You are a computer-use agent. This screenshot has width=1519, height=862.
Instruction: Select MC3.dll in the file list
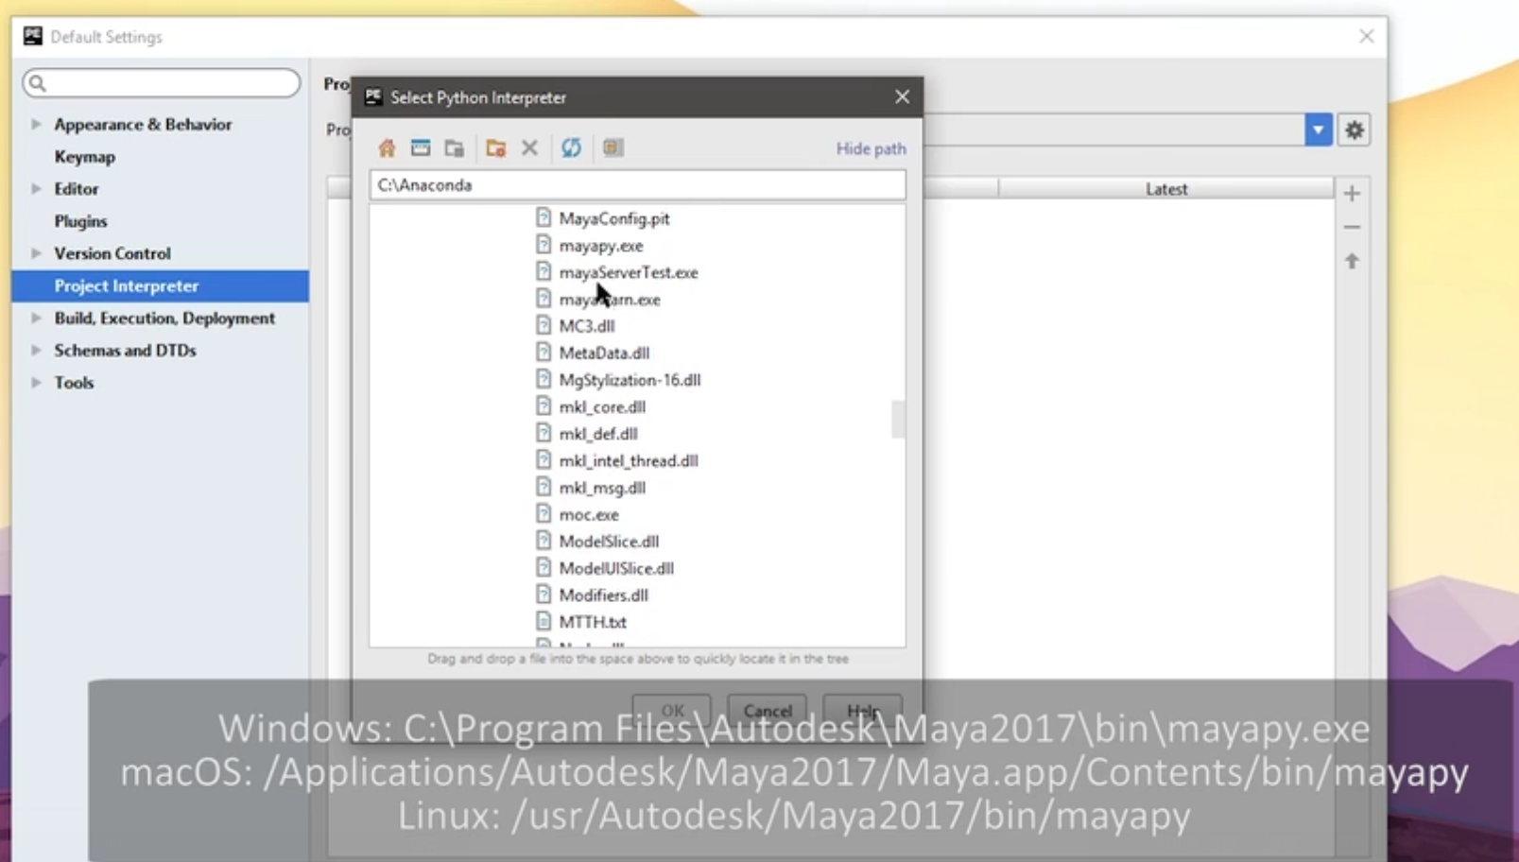pos(586,326)
